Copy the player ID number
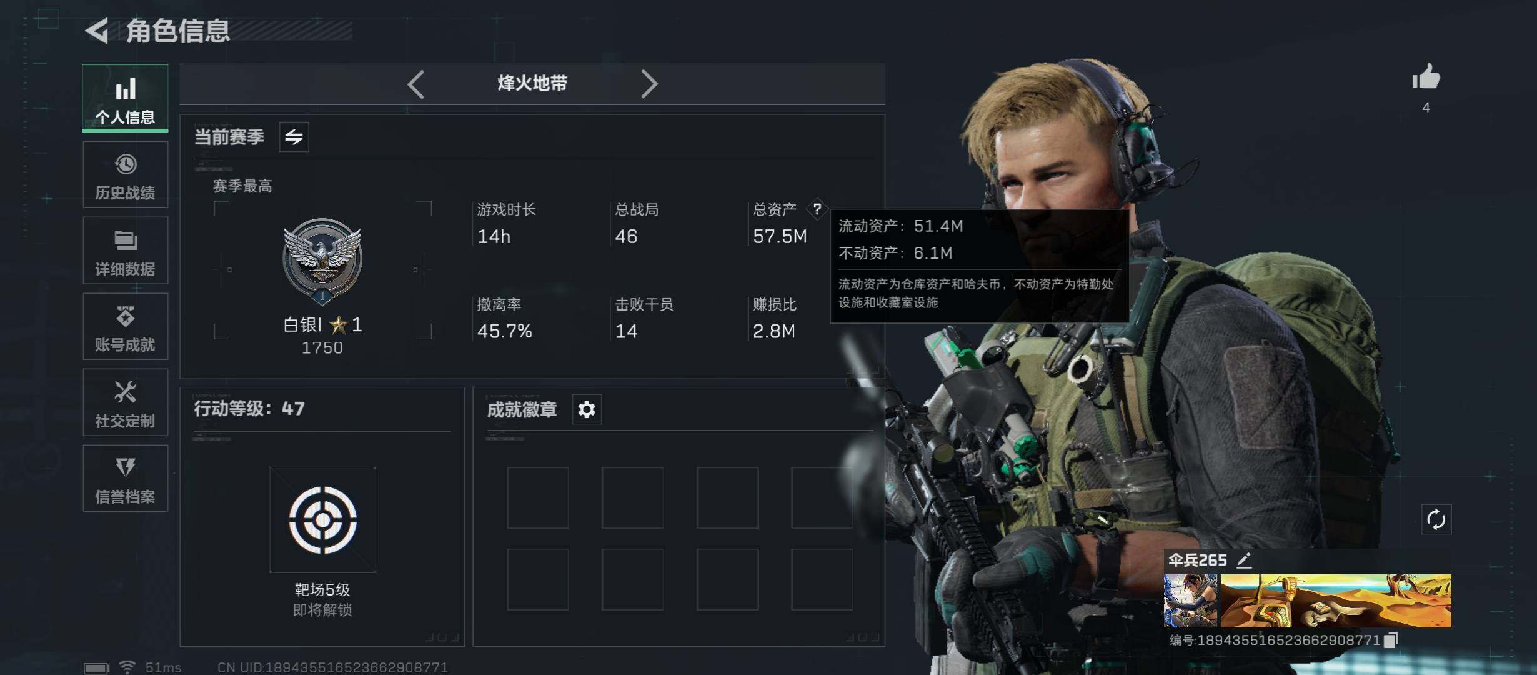Viewport: 1537px width, 675px height. (x=1390, y=641)
